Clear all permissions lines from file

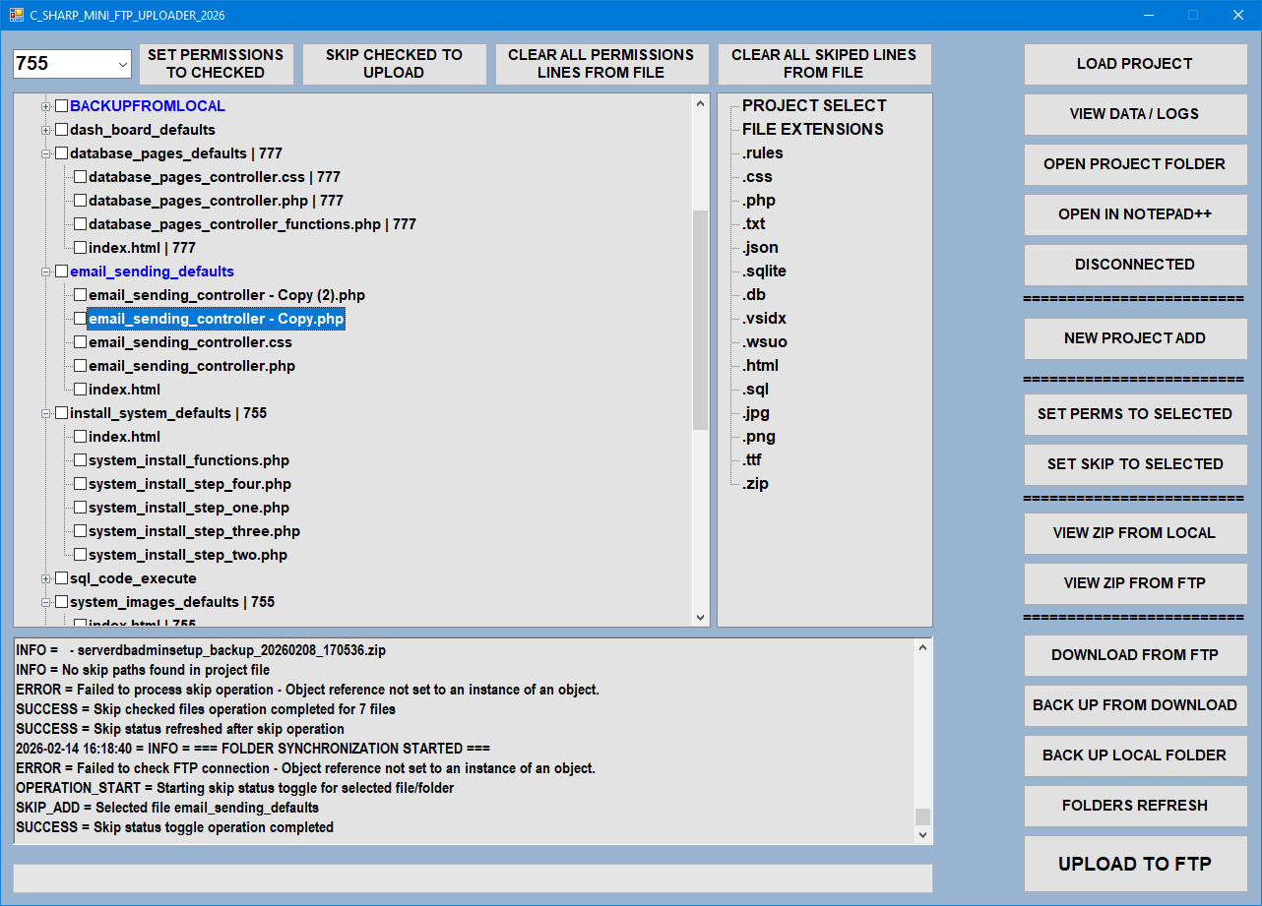point(601,64)
